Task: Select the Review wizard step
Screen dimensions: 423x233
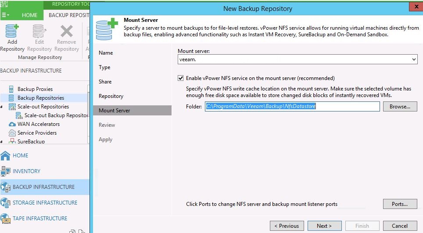Action: [107, 125]
